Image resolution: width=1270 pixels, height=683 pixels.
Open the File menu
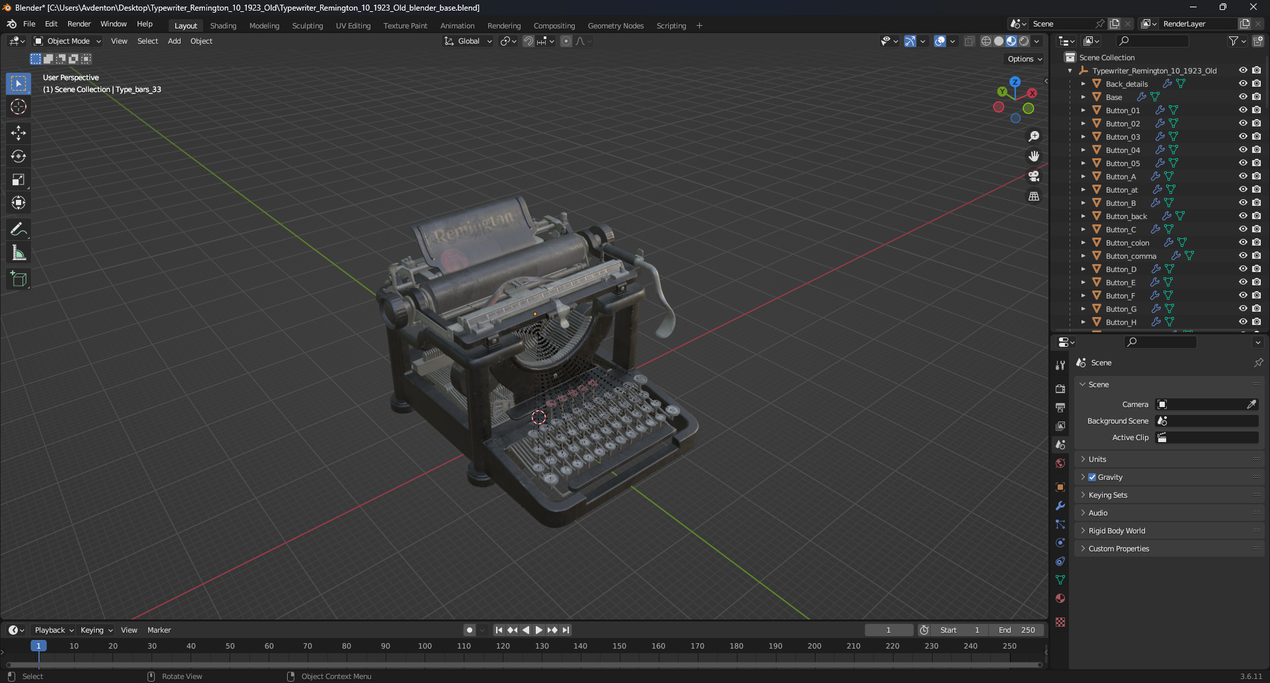tap(29, 24)
